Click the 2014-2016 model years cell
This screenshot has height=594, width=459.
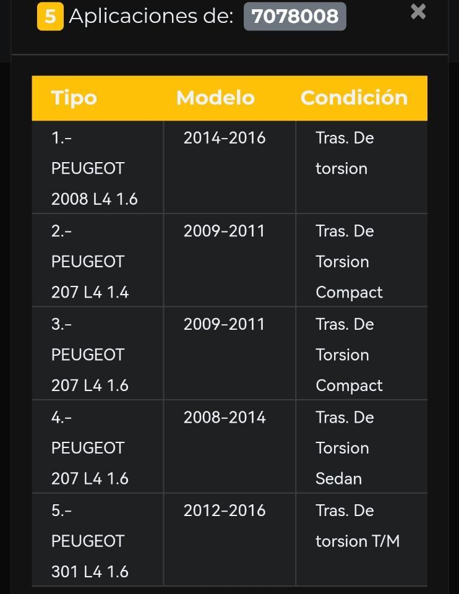click(x=225, y=138)
